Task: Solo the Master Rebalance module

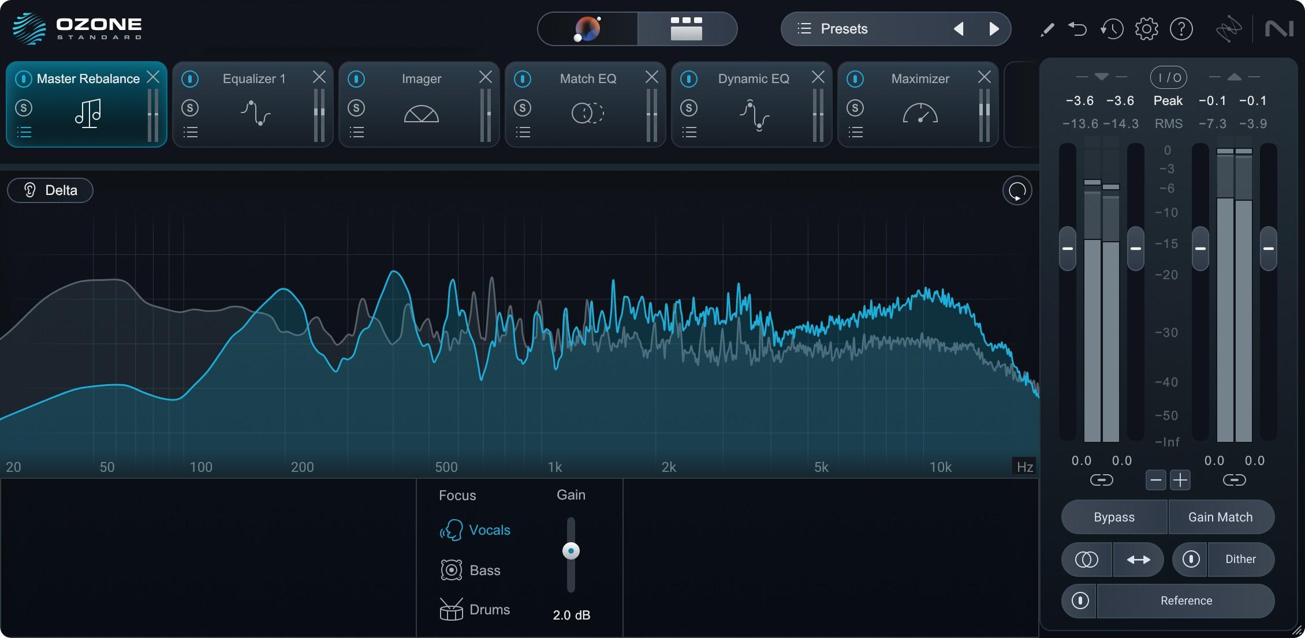Action: tap(24, 108)
